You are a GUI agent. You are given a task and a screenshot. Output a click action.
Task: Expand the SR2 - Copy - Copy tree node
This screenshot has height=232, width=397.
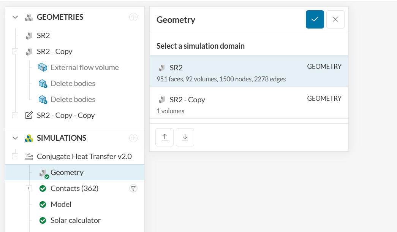15,115
